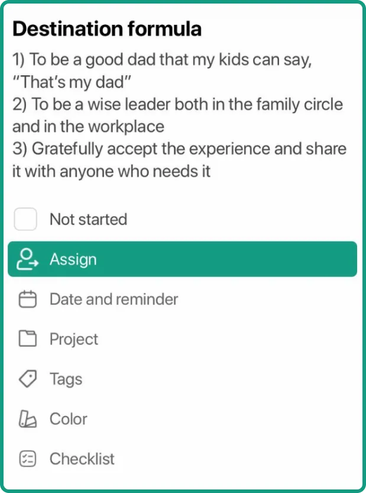Image resolution: width=366 pixels, height=493 pixels.
Task: Click the Assign person icon
Action: pos(27,259)
